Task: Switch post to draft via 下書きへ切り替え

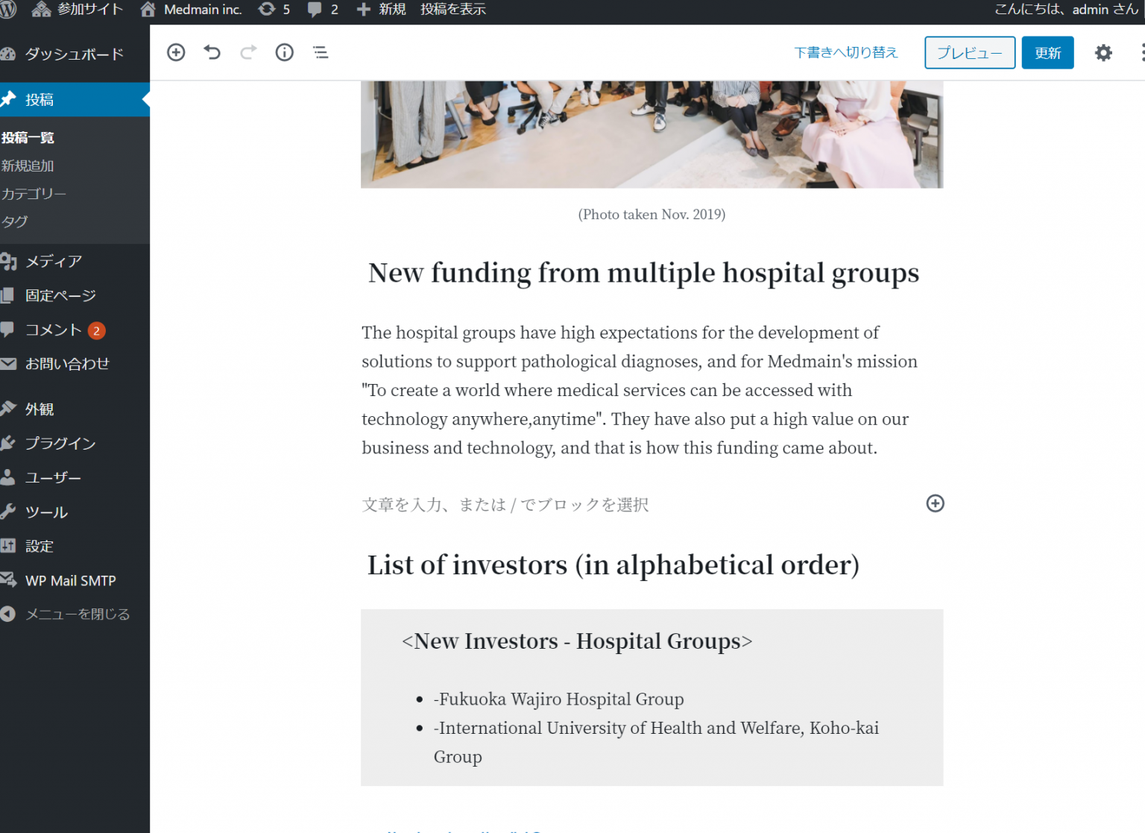Action: point(845,53)
